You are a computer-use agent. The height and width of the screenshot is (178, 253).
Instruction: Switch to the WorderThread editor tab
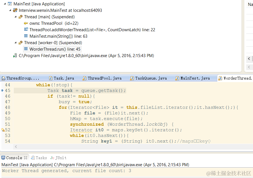point(235,78)
